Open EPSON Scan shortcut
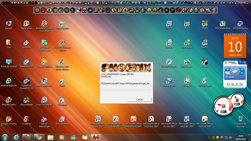 205,82
